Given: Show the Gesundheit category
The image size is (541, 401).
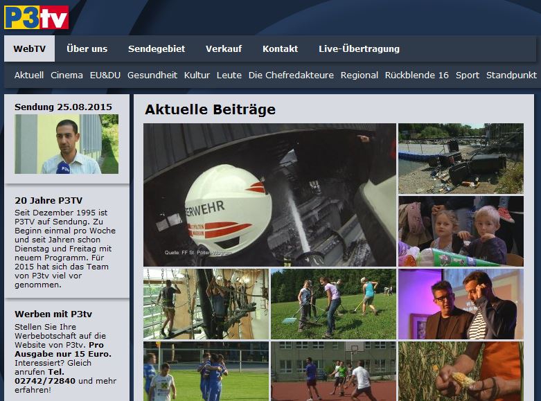Looking at the screenshot, I should [x=152, y=75].
